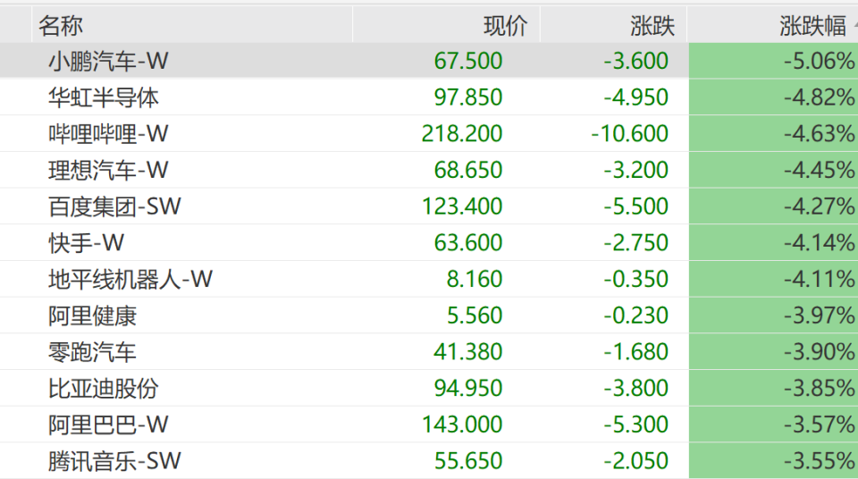The image size is (858, 479).
Task: Open 地平线机器人-W stock details
Action: (x=130, y=280)
